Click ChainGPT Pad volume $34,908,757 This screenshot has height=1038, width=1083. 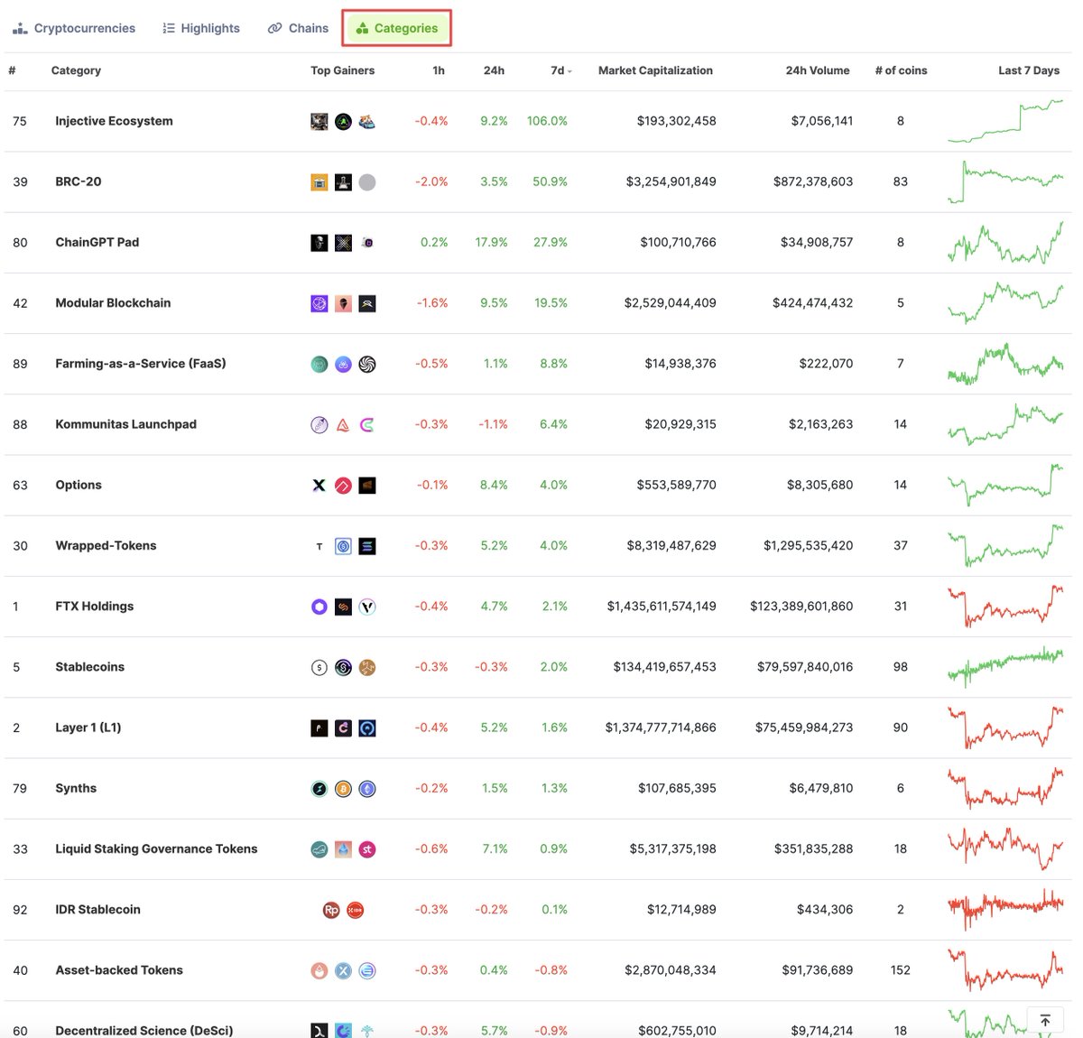(x=817, y=242)
